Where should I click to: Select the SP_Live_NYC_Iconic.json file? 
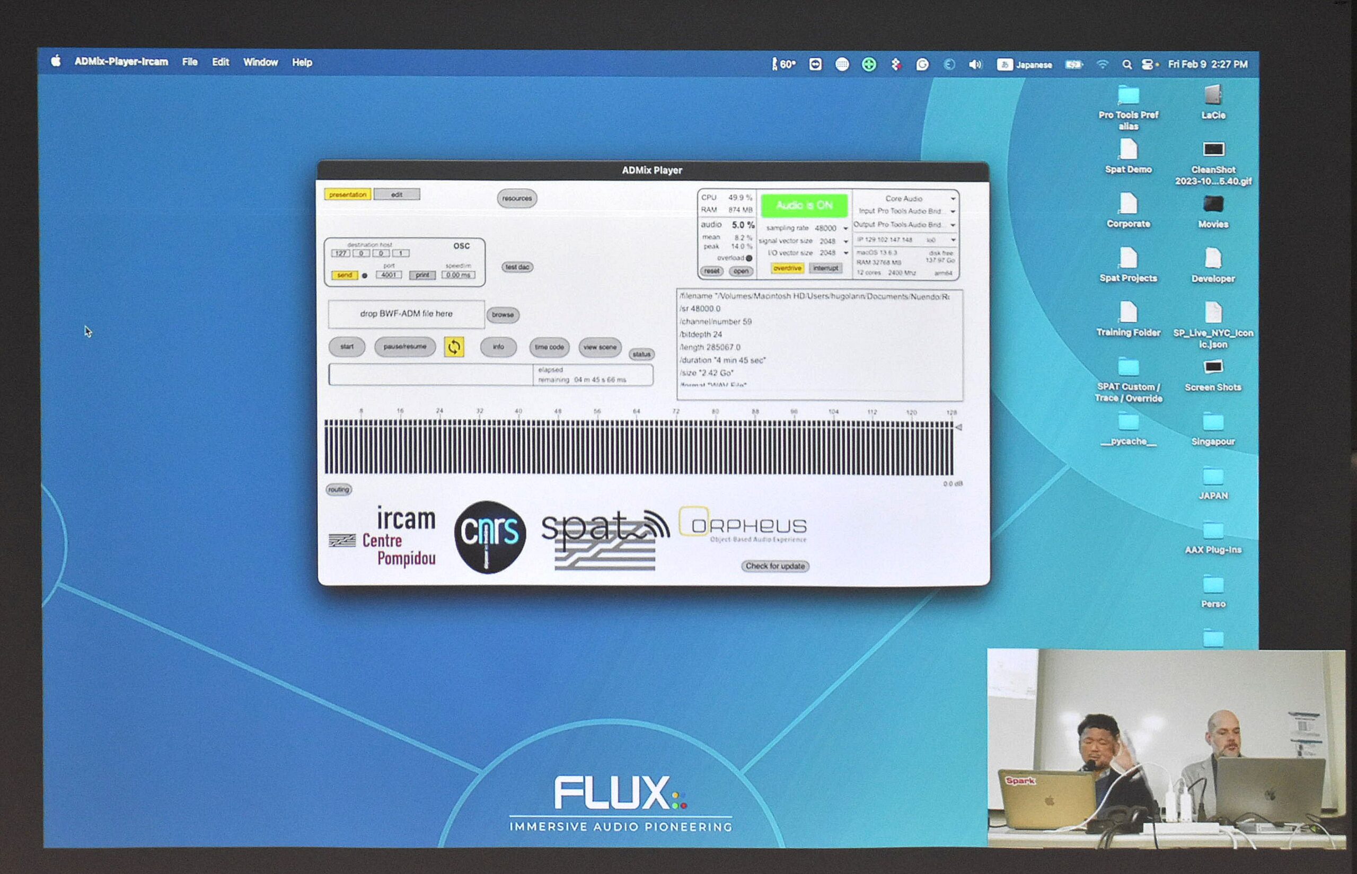tap(1213, 325)
